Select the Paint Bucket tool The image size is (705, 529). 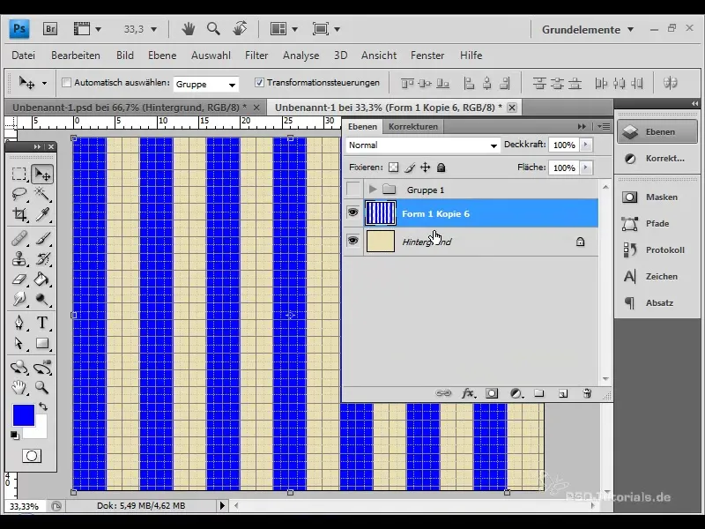(42, 279)
